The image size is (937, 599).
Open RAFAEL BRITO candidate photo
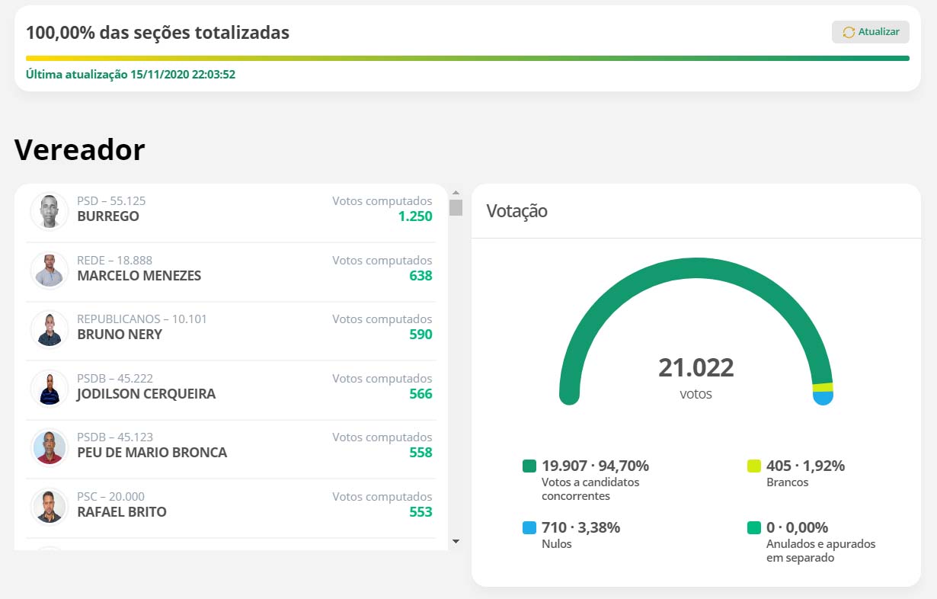coord(50,506)
